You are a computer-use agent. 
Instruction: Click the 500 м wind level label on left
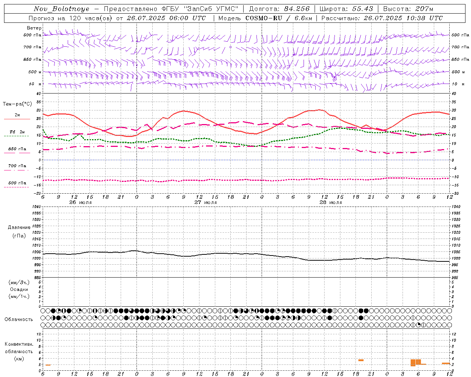(x=35, y=72)
